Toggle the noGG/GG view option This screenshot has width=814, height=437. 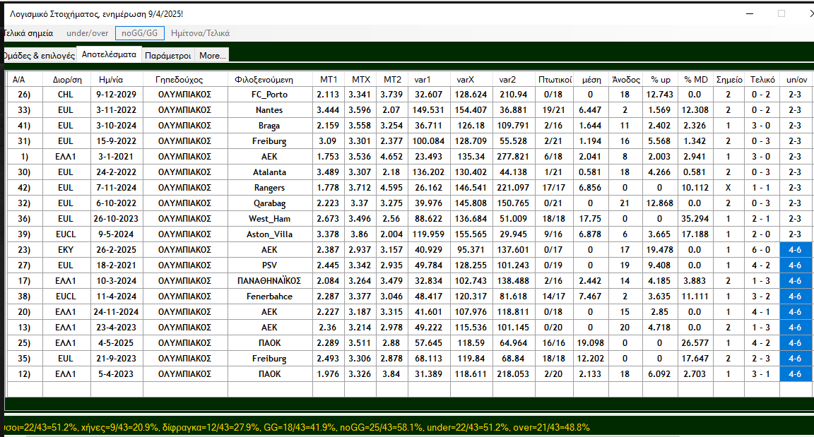[x=140, y=33]
